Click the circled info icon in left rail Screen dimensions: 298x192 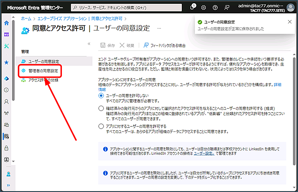[6, 90]
